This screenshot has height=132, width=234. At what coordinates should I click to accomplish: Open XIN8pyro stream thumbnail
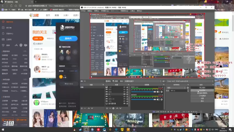(44, 88)
